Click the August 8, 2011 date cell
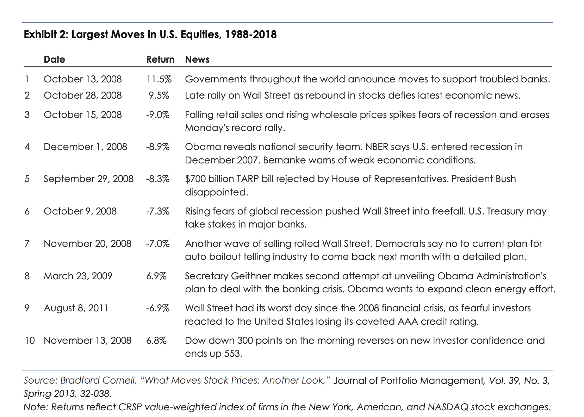Image resolution: width=584 pixels, height=417 pixels. click(76, 308)
